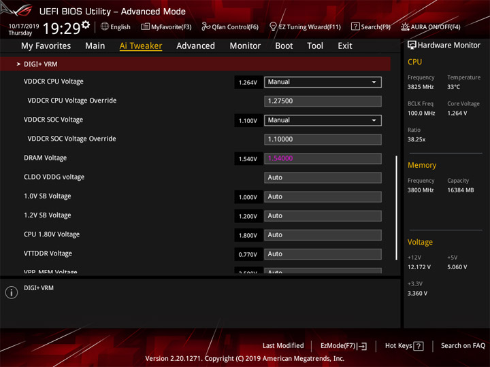Click the 19:29 clock
This screenshot has width=490, height=367.
(x=61, y=29)
